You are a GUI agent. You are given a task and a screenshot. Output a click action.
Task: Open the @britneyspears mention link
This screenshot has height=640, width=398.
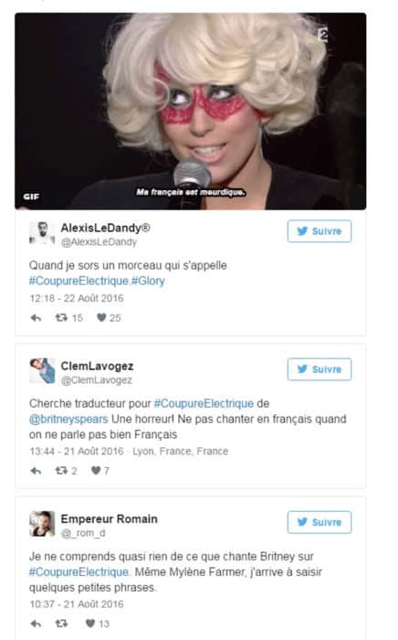68,419
